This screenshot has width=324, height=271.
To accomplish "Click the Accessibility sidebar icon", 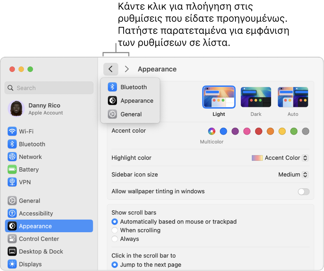I will point(12,213).
